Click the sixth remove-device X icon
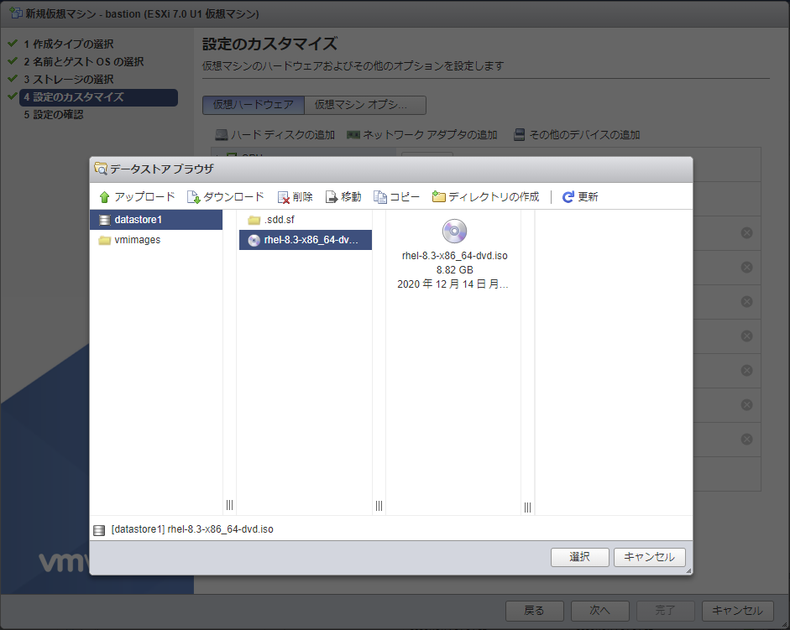The height and width of the screenshot is (630, 790). pyautogui.click(x=746, y=405)
